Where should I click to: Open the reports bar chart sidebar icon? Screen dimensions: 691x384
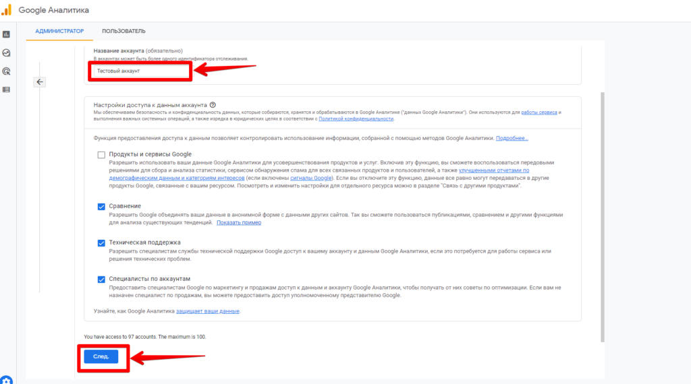[6, 34]
